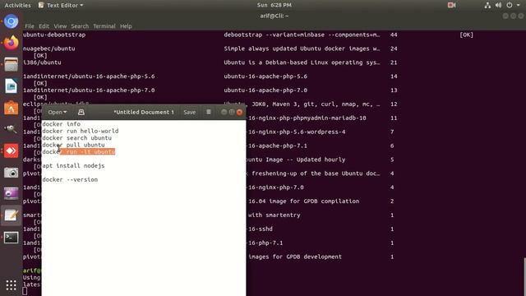Switch to Terminal from the dock
The height and width of the screenshot is (296, 526).
[x=11, y=238]
